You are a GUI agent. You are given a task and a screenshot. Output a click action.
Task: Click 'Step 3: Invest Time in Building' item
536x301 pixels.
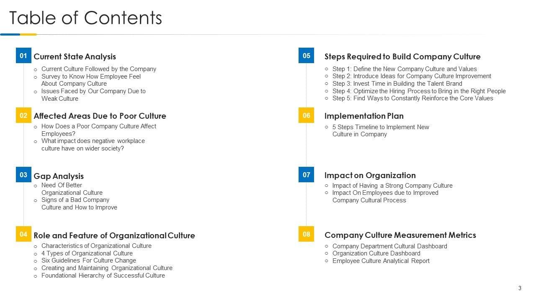(397, 83)
